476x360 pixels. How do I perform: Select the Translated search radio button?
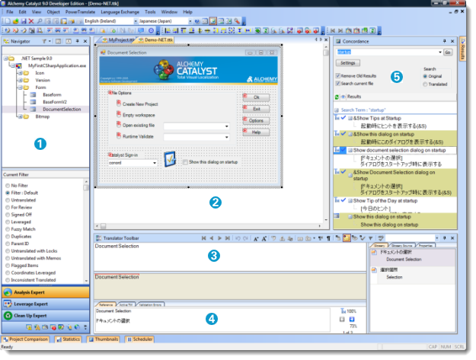point(425,84)
